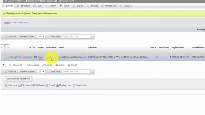Open the Import tab

(92, 6)
